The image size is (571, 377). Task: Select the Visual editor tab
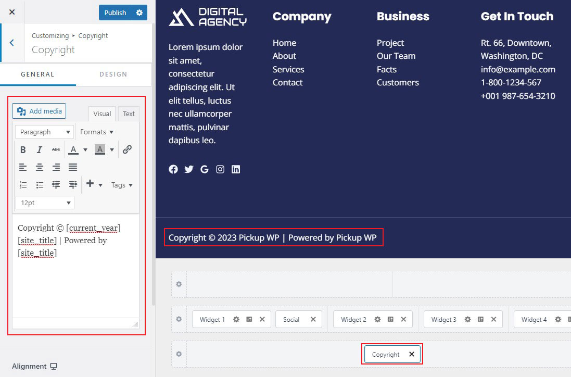click(x=102, y=114)
